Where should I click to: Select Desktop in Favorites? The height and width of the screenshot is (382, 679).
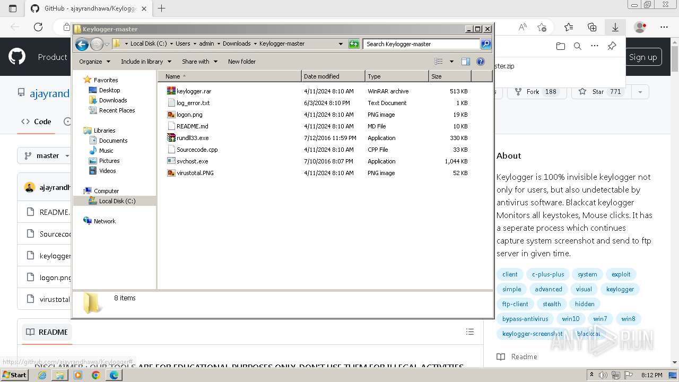(x=109, y=90)
